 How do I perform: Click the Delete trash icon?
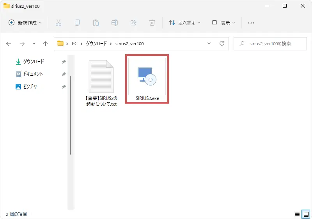[x=152, y=23]
